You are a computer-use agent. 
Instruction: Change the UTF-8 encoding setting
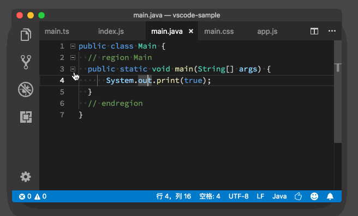click(x=238, y=196)
